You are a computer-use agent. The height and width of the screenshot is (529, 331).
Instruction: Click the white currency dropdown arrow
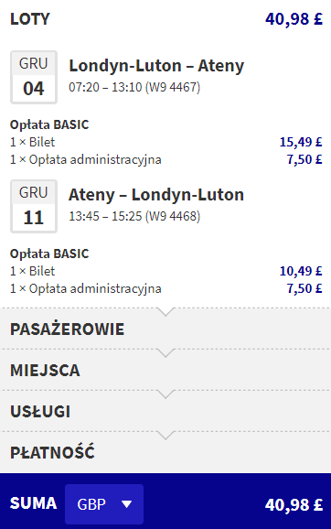click(x=127, y=504)
